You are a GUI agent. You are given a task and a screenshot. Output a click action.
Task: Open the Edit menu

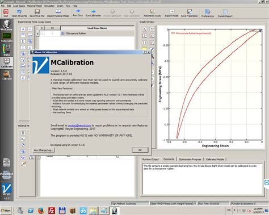click(x=9, y=6)
